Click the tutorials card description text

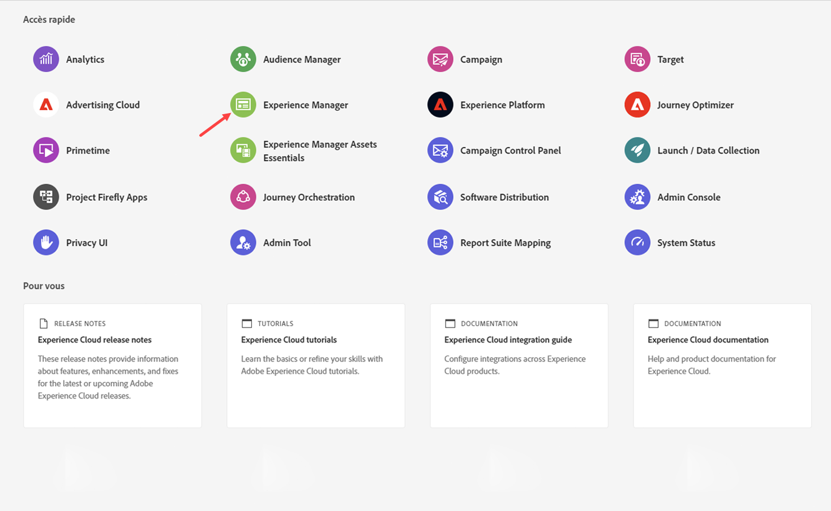[312, 365]
